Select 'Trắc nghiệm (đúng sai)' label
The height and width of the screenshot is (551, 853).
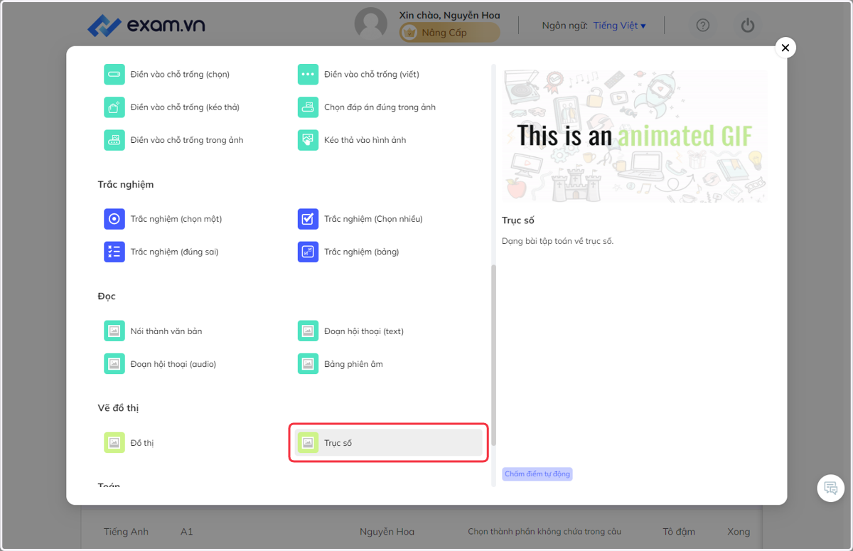tap(174, 252)
